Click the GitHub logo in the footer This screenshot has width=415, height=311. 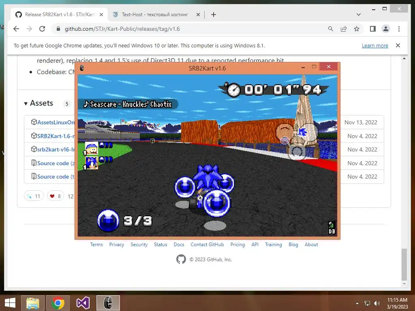pos(181,259)
